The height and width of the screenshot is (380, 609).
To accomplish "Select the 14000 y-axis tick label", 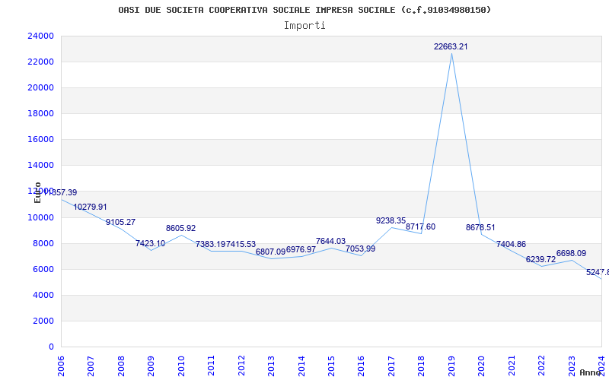I will (x=41, y=166).
